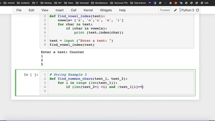
Task: Click the Python 3 kernel label
Action: click(187, 10)
